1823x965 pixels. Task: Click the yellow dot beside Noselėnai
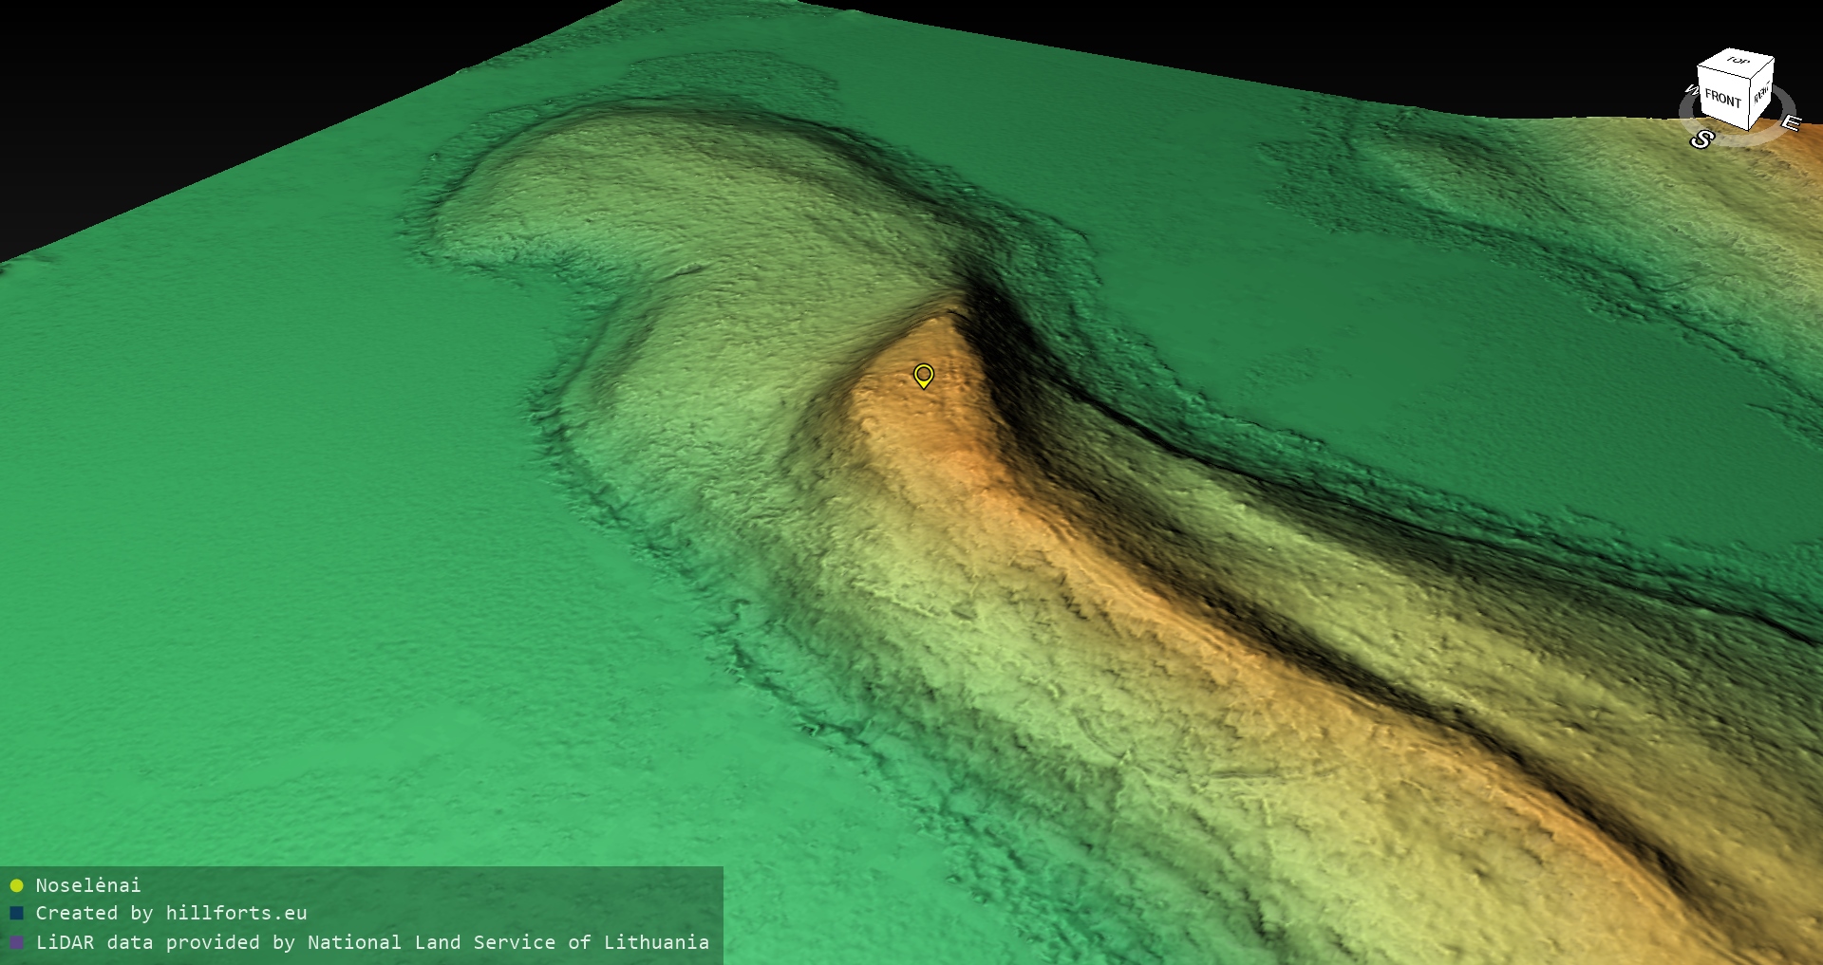pos(16,886)
